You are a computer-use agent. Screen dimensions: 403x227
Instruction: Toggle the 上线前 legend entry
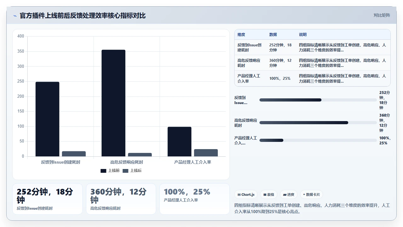tap(110, 171)
